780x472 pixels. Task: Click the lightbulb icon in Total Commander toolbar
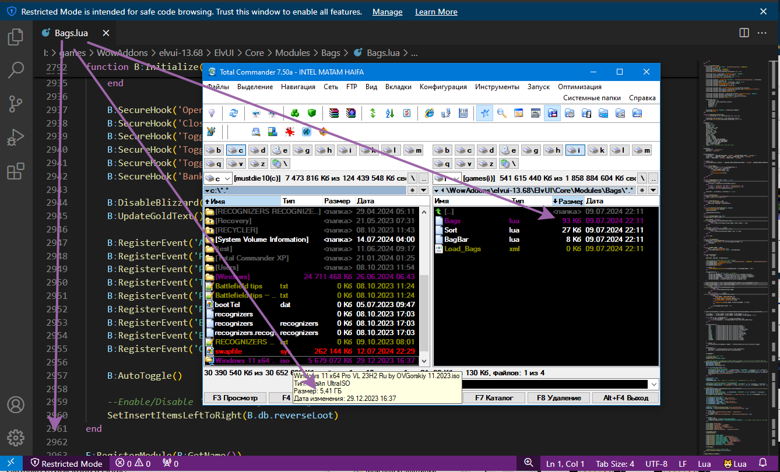click(212, 113)
